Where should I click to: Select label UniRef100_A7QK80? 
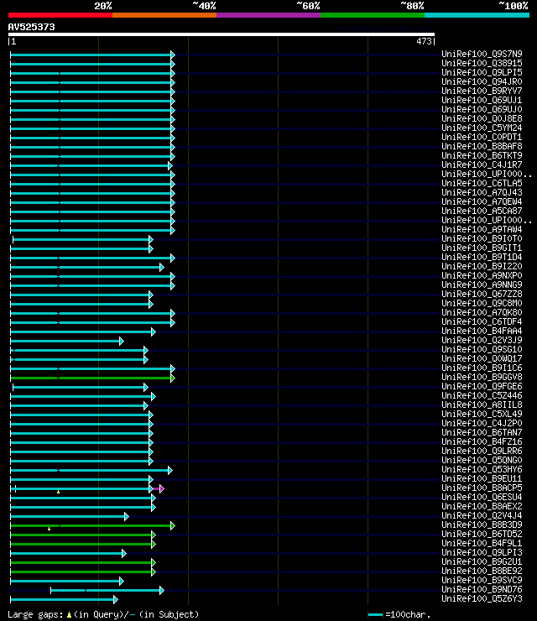pyautogui.click(x=482, y=312)
